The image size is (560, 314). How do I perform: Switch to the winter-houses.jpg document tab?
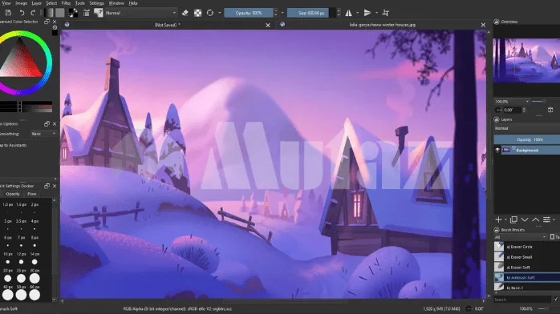tap(382, 25)
